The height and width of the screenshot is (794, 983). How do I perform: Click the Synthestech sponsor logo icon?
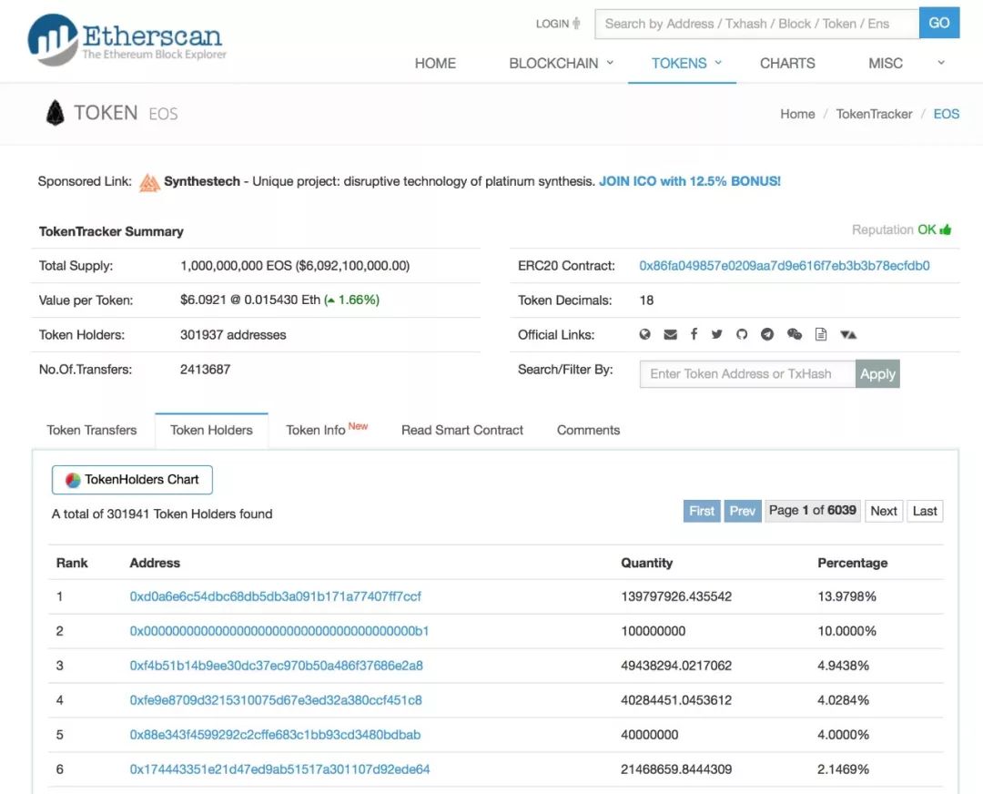[149, 182]
